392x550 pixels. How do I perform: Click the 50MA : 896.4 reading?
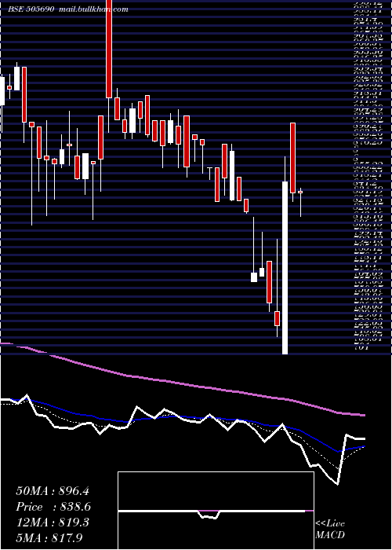pyautogui.click(x=53, y=491)
